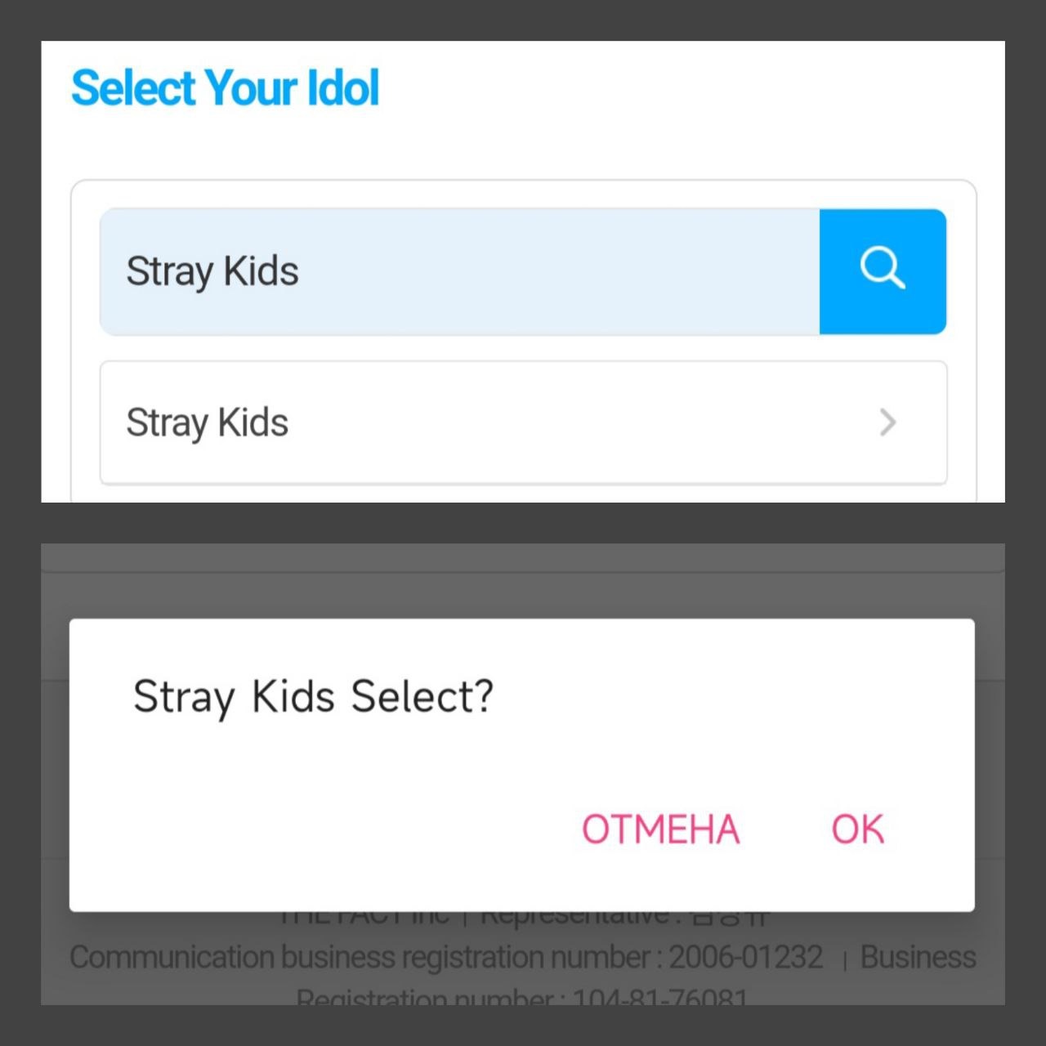Screen dimensions: 1046x1046
Task: Click the word Stray in the result row
Action: tap(168, 423)
